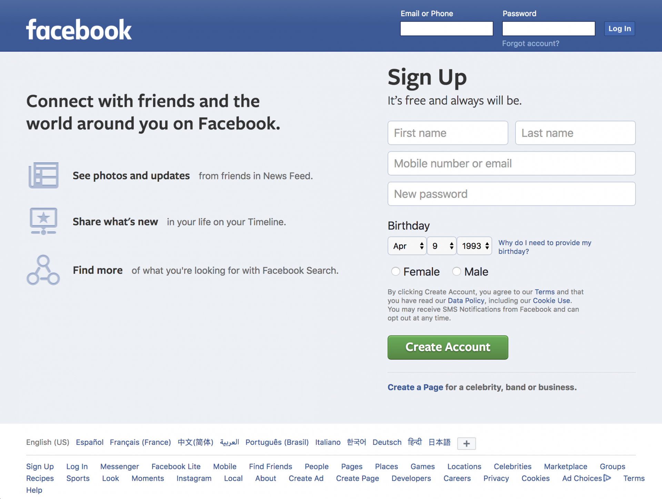Click the Facebook Search graph icon

point(43,270)
